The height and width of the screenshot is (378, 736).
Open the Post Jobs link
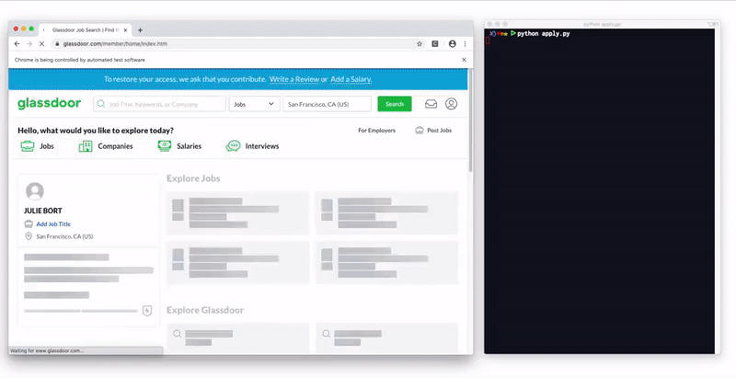coord(440,131)
